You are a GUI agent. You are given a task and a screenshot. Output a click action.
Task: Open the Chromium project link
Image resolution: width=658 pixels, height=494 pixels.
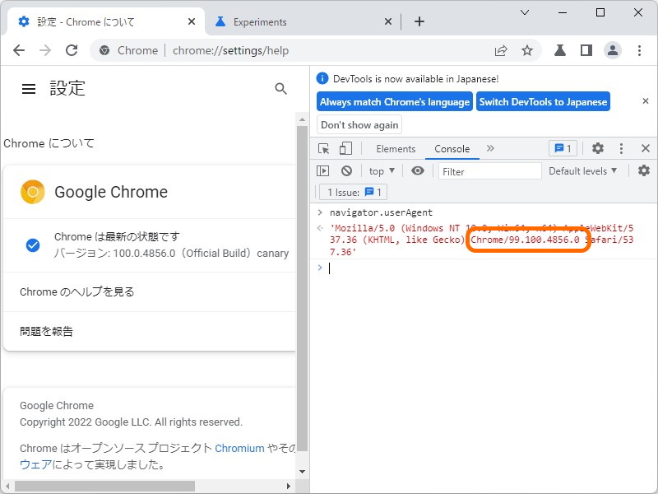tap(239, 448)
